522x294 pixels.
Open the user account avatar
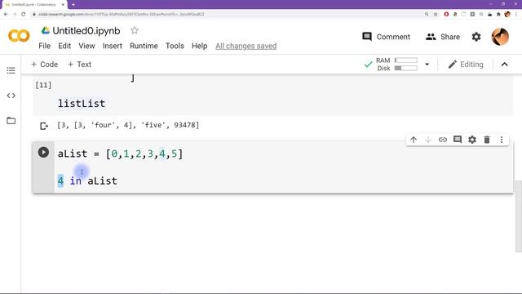click(x=500, y=36)
